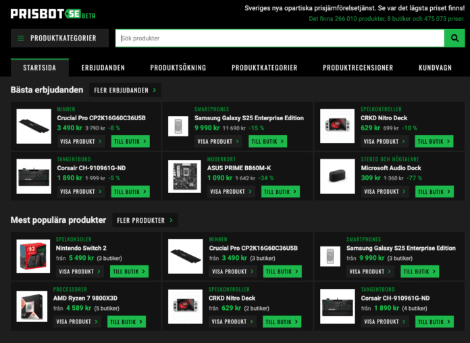
Task: Focus the Sök produkter search field
Action: point(280,38)
